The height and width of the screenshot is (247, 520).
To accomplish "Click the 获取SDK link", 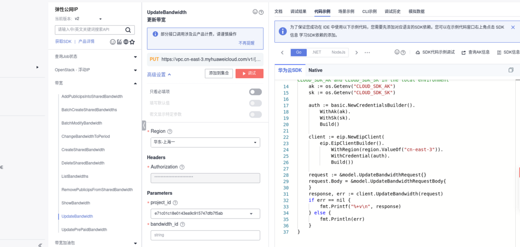I will (x=63, y=42).
